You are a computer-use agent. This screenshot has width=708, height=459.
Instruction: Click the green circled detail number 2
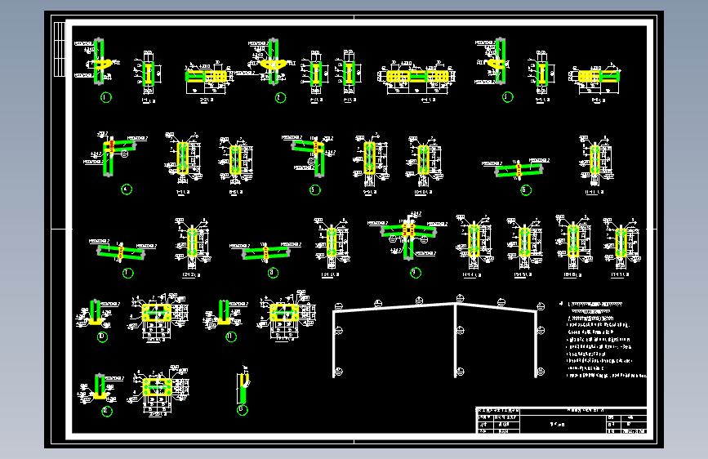pos(280,97)
